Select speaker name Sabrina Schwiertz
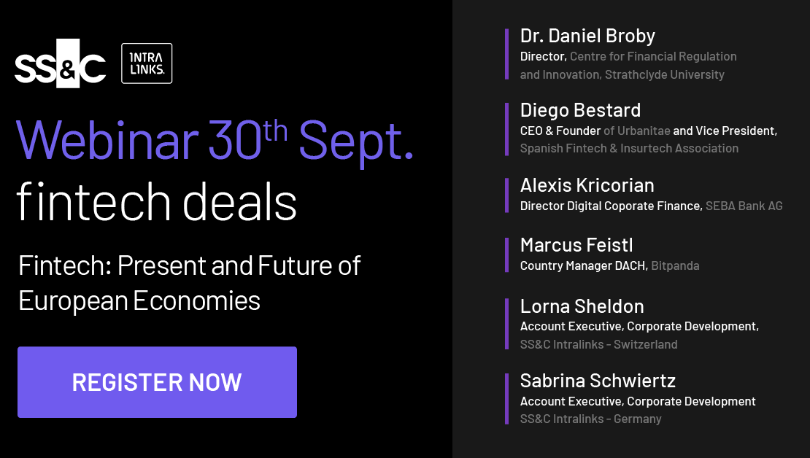 (x=598, y=381)
